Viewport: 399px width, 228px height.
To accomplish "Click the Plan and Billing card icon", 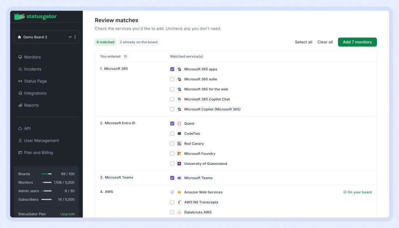I will pyautogui.click(x=20, y=152).
